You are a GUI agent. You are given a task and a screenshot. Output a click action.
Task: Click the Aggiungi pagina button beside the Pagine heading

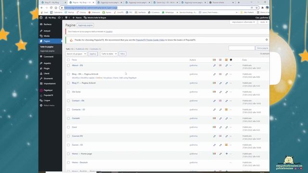pos(85,25)
